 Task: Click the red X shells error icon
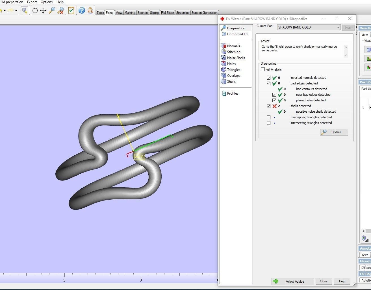274,106
